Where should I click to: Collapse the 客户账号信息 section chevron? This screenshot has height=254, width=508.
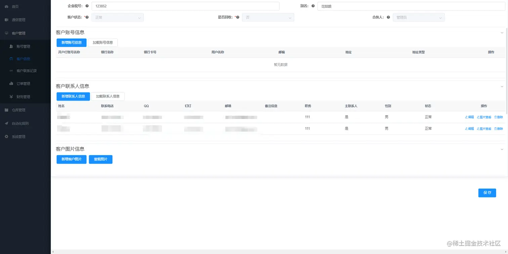coord(502,33)
